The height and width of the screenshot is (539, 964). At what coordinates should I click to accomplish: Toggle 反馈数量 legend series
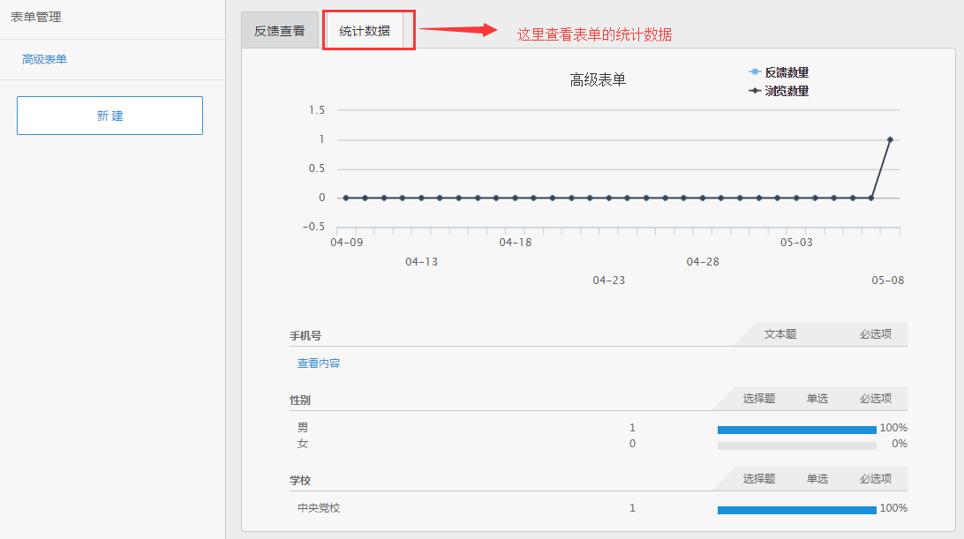pyautogui.click(x=779, y=72)
